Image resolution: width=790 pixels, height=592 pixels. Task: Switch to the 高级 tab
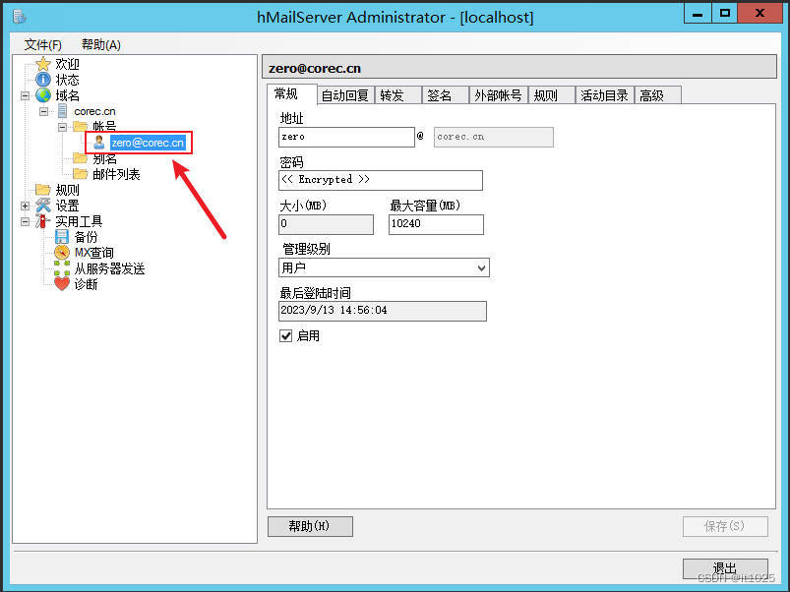(658, 95)
